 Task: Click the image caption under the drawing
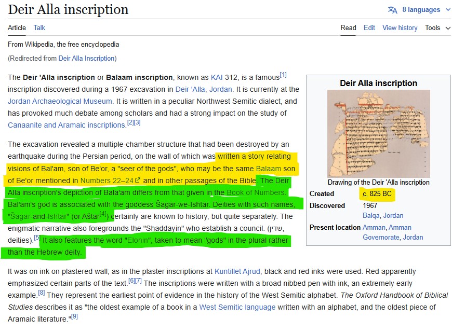pos(379,182)
